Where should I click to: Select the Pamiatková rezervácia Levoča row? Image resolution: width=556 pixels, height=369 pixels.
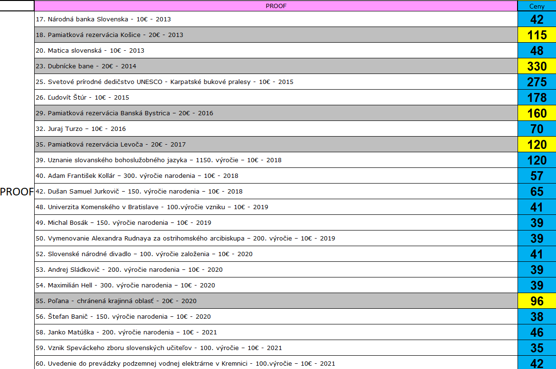click(x=190, y=144)
